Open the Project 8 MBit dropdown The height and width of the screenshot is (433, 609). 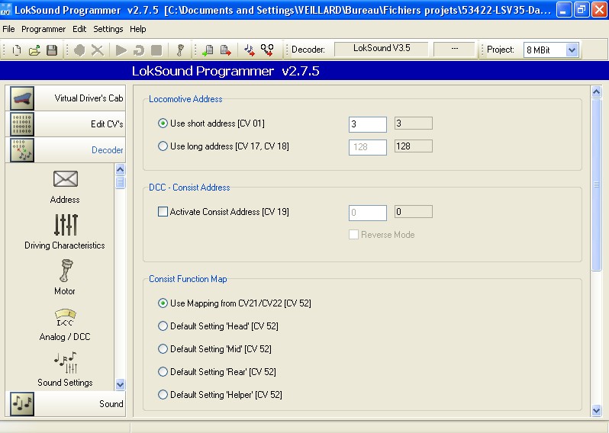point(572,50)
